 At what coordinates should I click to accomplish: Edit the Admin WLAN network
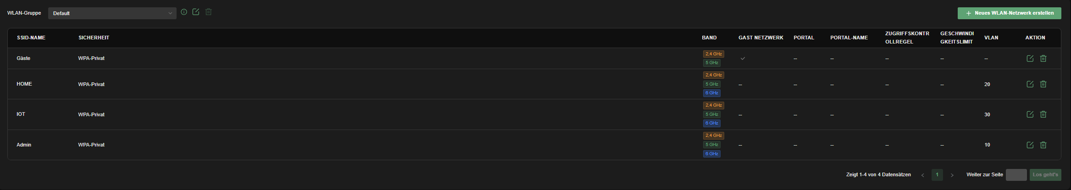(x=1030, y=145)
